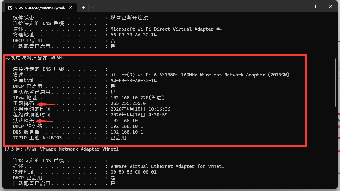Viewport: 340px width, 191px height.
Task: Click the WLAN physical address A4-F9-33-AA-32-14
Action: pos(134,81)
